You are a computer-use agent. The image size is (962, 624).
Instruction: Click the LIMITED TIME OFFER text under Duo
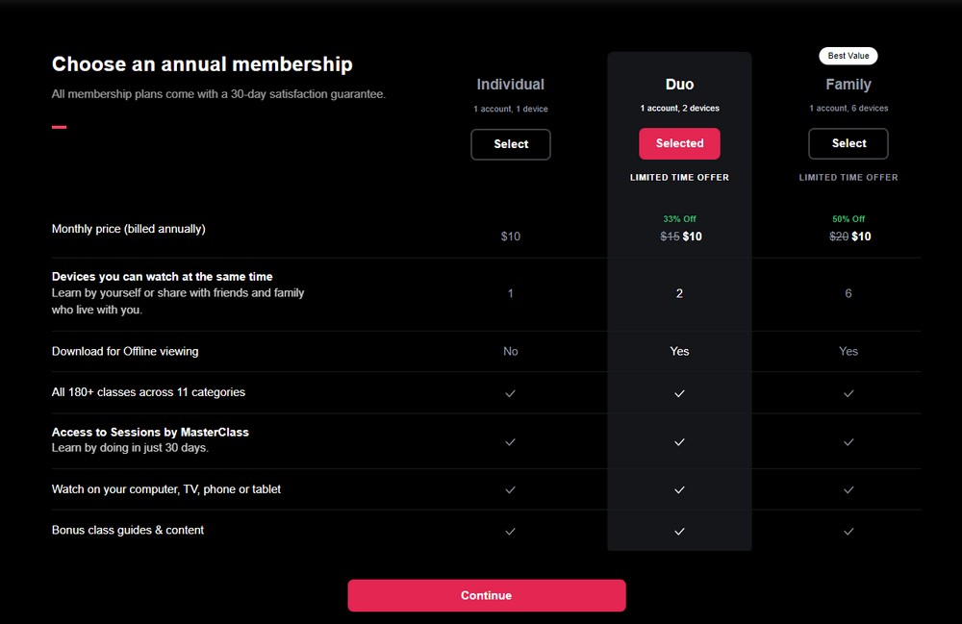(x=679, y=177)
